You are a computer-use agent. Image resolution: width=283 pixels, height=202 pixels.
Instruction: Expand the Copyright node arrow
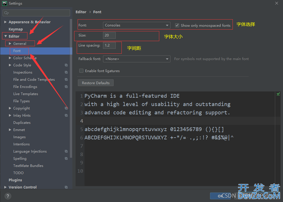click(10, 108)
